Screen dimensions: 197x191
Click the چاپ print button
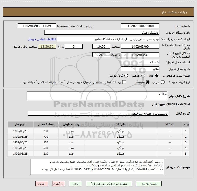coord(75,184)
